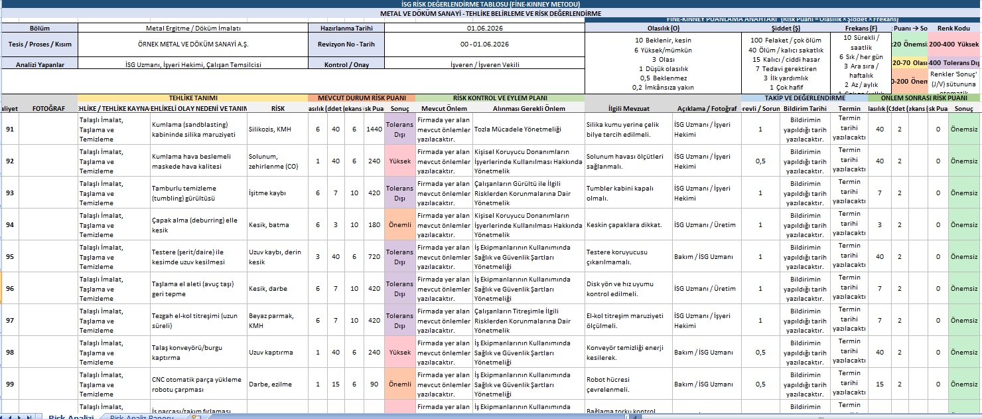Select 'Testere koruyucusu çıkarılmamalı.' cell
The width and height of the screenshot is (982, 419).
tap(628, 256)
